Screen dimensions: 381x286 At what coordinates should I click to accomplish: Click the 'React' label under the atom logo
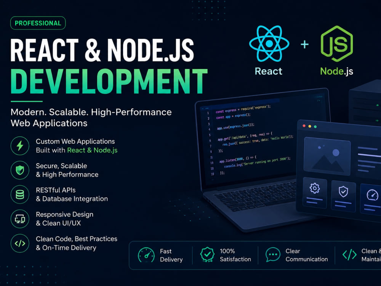tap(269, 71)
